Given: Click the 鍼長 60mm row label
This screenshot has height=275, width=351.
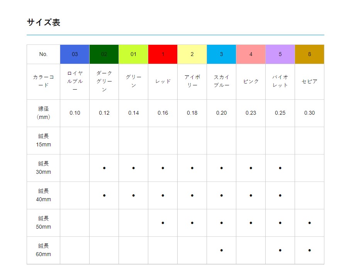Looking at the screenshot, I should click(x=43, y=250).
